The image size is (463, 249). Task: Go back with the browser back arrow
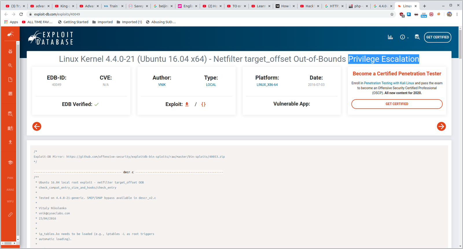pos(6,14)
